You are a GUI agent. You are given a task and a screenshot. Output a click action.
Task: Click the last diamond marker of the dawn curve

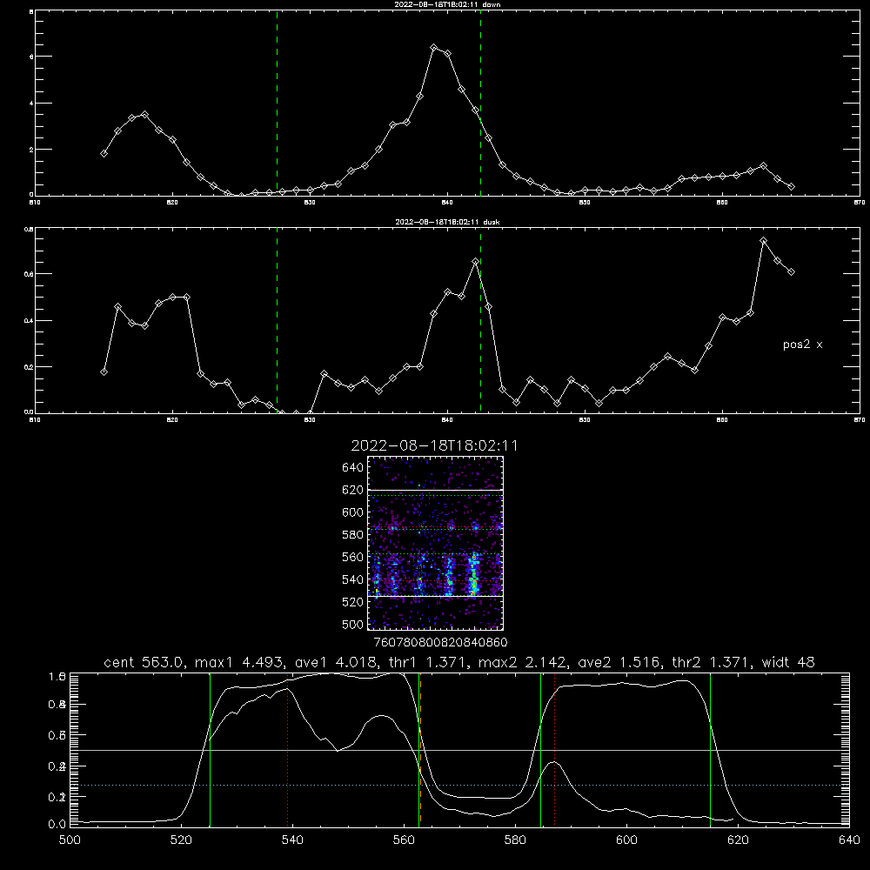(x=791, y=186)
